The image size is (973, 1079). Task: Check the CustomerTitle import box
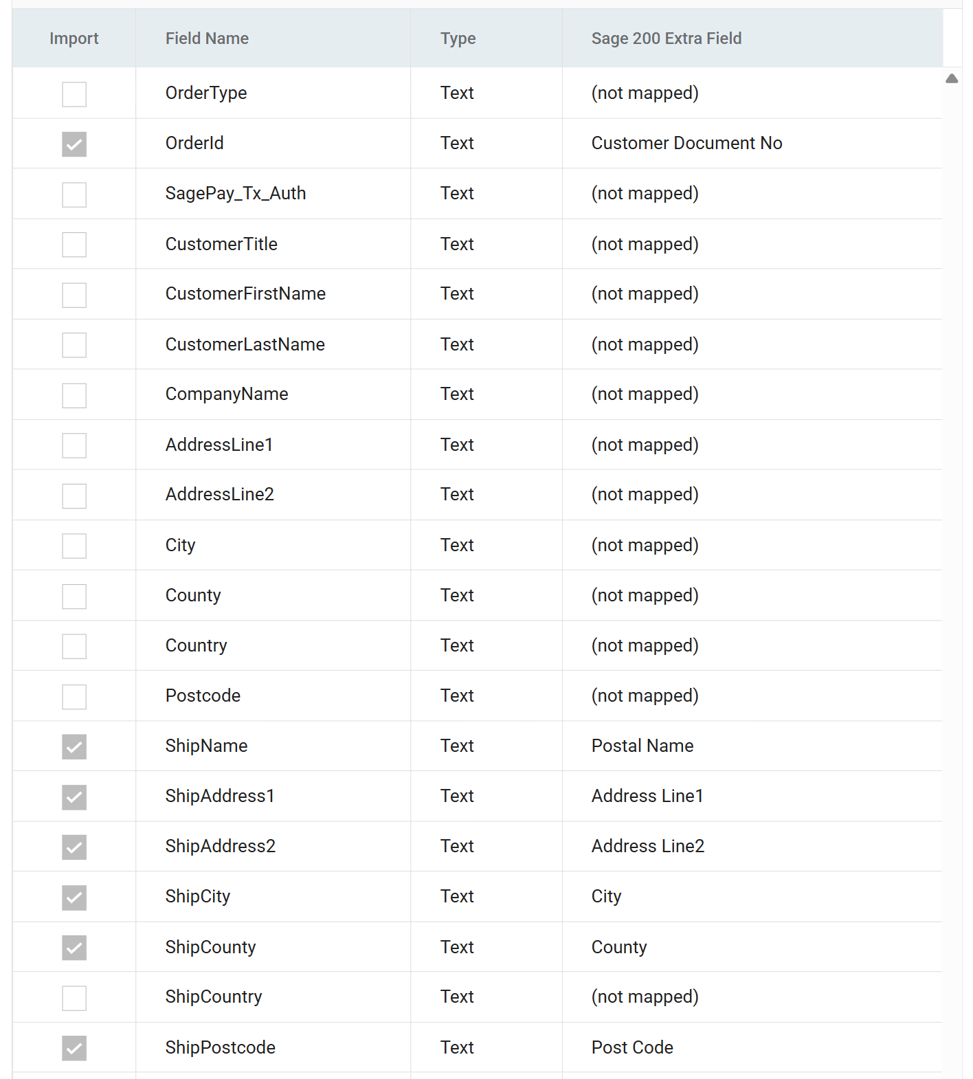[74, 245]
